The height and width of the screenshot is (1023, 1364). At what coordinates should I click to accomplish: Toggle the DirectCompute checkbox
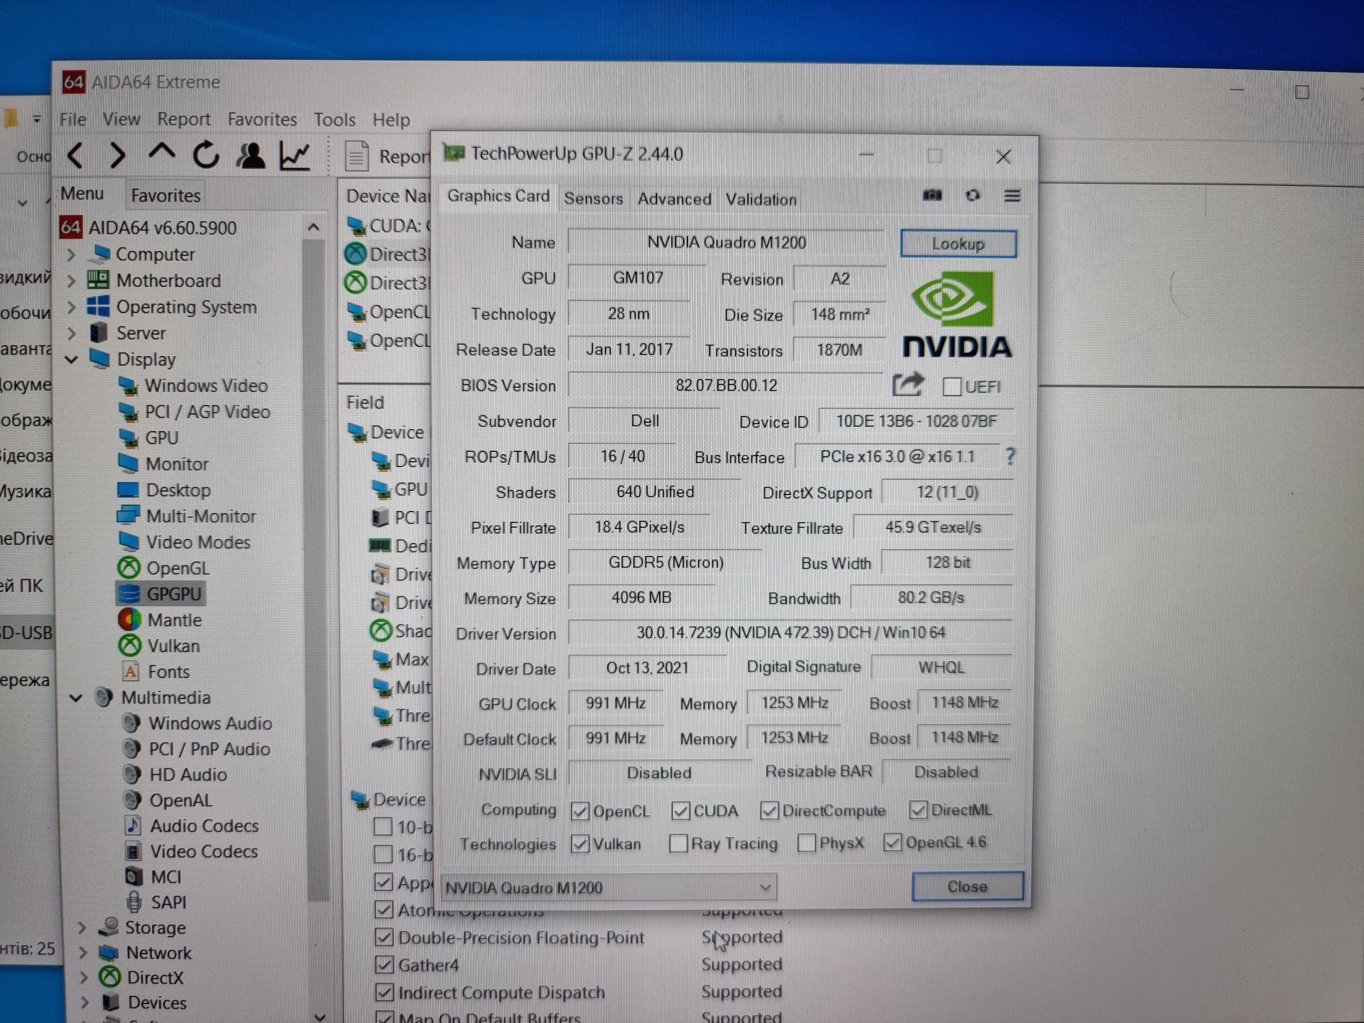769,810
